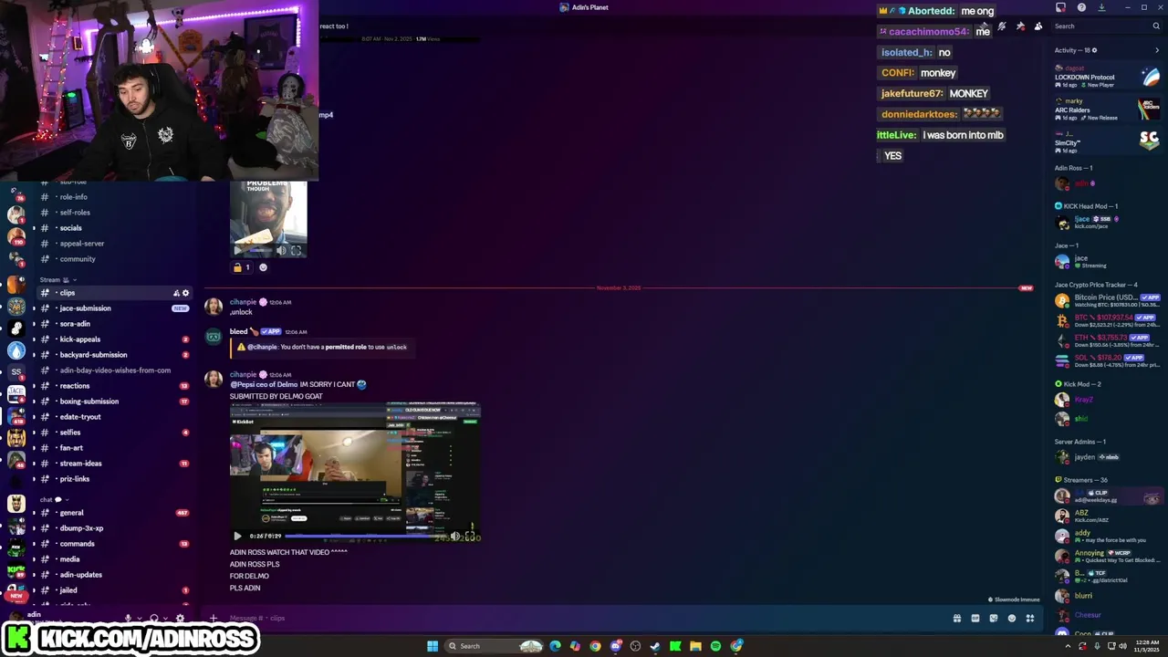Open the GIF picker
1168x657 pixels.
(975, 619)
